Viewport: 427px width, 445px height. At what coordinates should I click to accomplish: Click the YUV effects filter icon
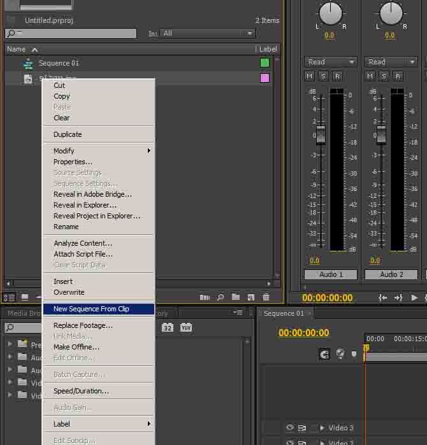[185, 327]
